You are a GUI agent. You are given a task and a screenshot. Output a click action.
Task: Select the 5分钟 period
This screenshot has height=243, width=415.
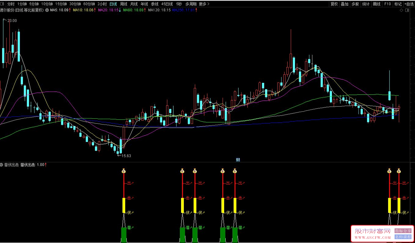(x=34, y=4)
